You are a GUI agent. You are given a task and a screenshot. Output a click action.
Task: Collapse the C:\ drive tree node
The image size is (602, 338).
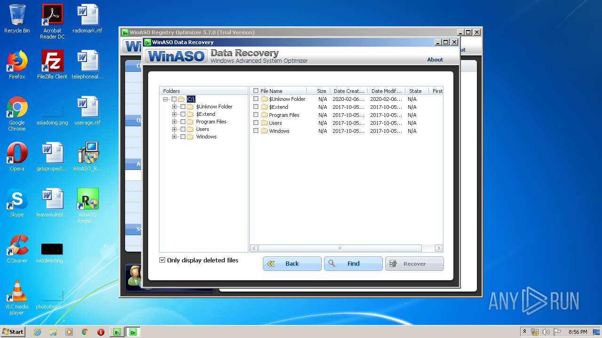tap(165, 99)
